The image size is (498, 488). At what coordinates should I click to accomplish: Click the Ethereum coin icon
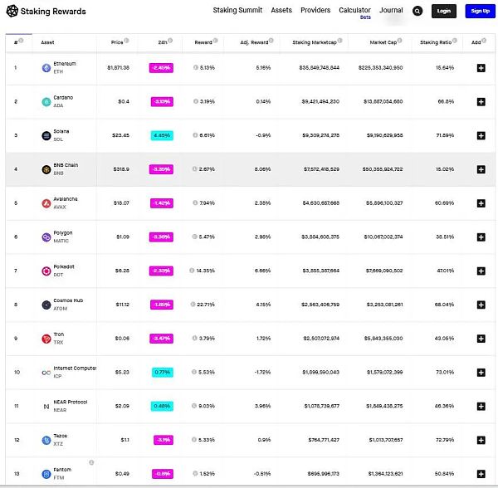point(46,67)
